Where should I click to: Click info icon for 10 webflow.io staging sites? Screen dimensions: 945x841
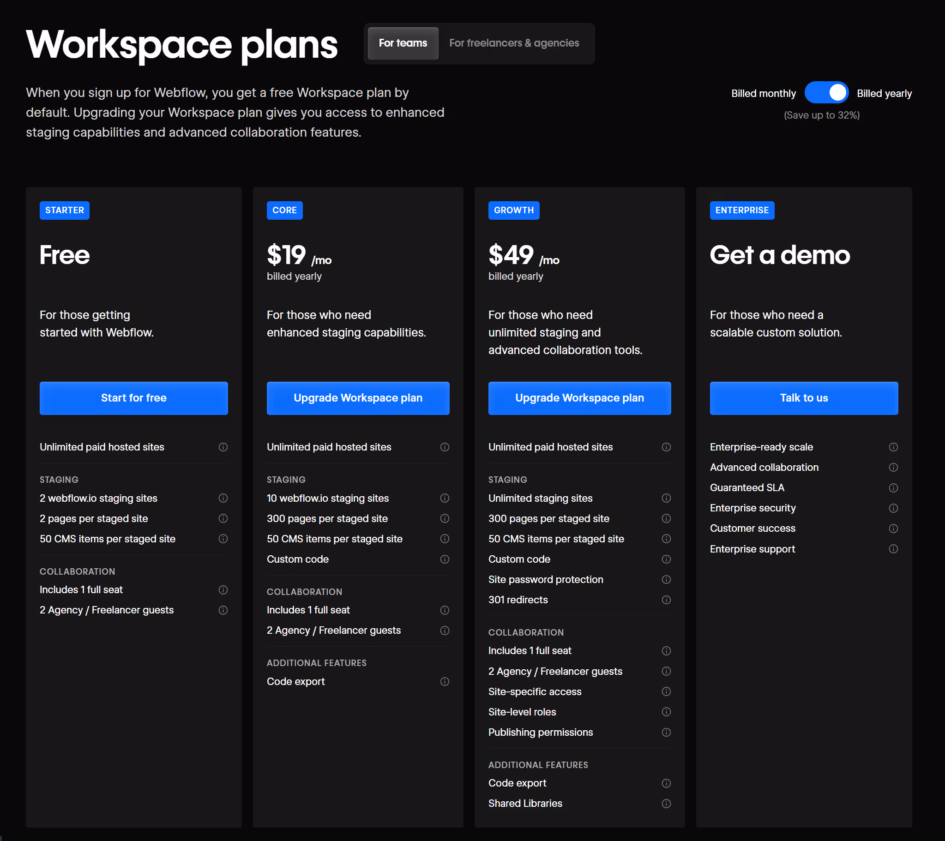[444, 498]
